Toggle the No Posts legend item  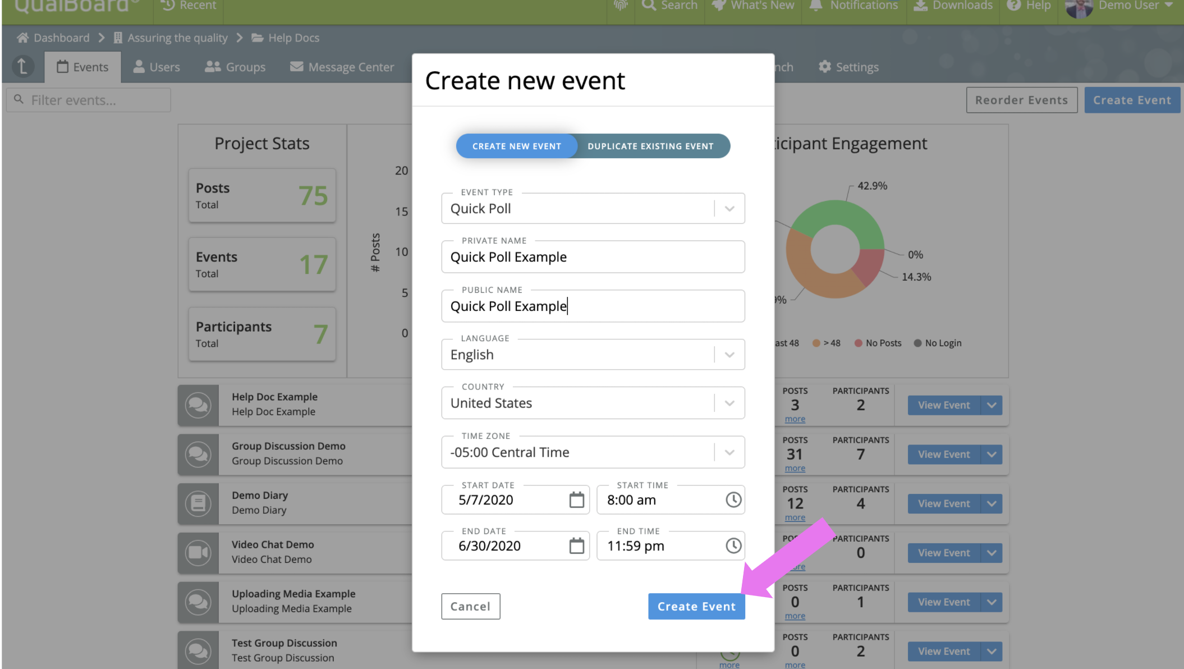tap(878, 343)
